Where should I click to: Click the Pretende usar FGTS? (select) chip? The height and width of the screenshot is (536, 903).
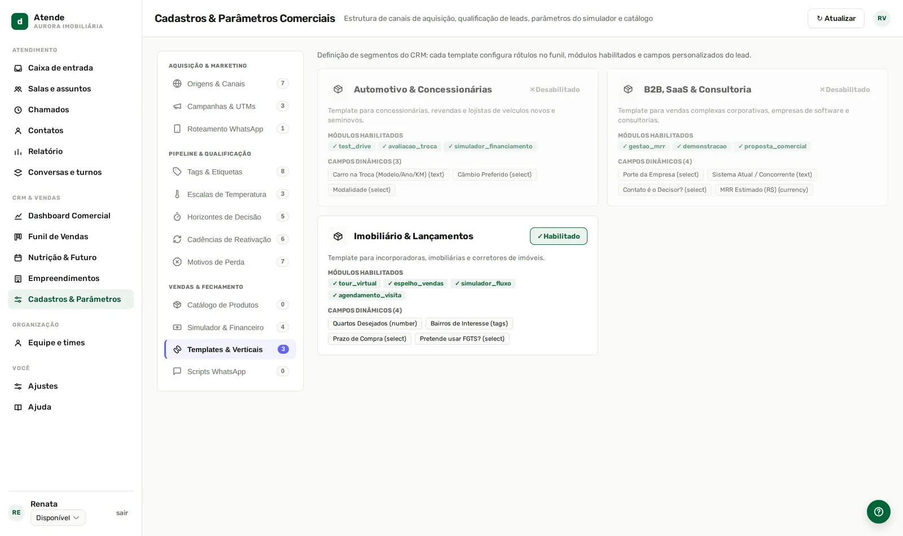tap(462, 339)
